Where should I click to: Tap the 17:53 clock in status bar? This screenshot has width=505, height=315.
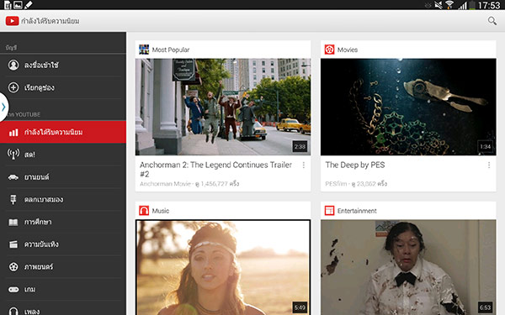[x=489, y=5]
